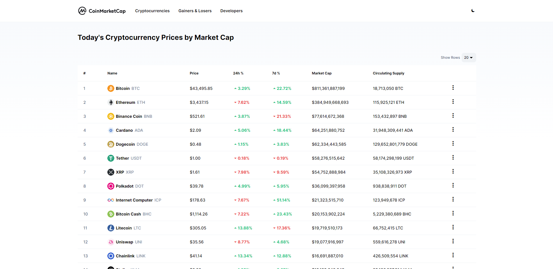Click the Binance Coin icon
This screenshot has height=269, width=553.
[111, 116]
